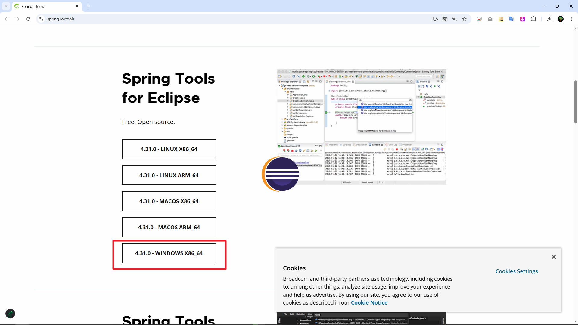
Task: Open the Extensions puzzle menu
Action: click(x=533, y=19)
